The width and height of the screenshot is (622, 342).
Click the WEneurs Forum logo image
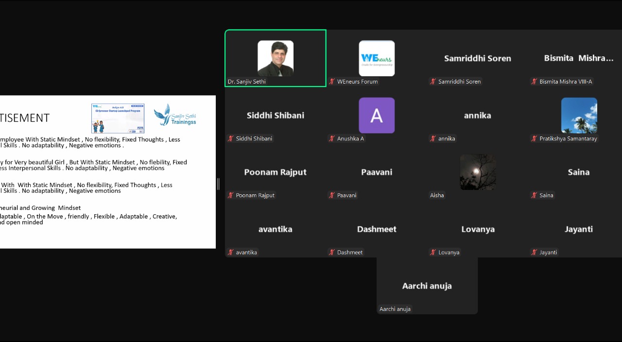coord(377,58)
